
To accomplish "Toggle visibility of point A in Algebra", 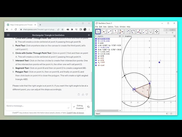I will coord(96,39).
